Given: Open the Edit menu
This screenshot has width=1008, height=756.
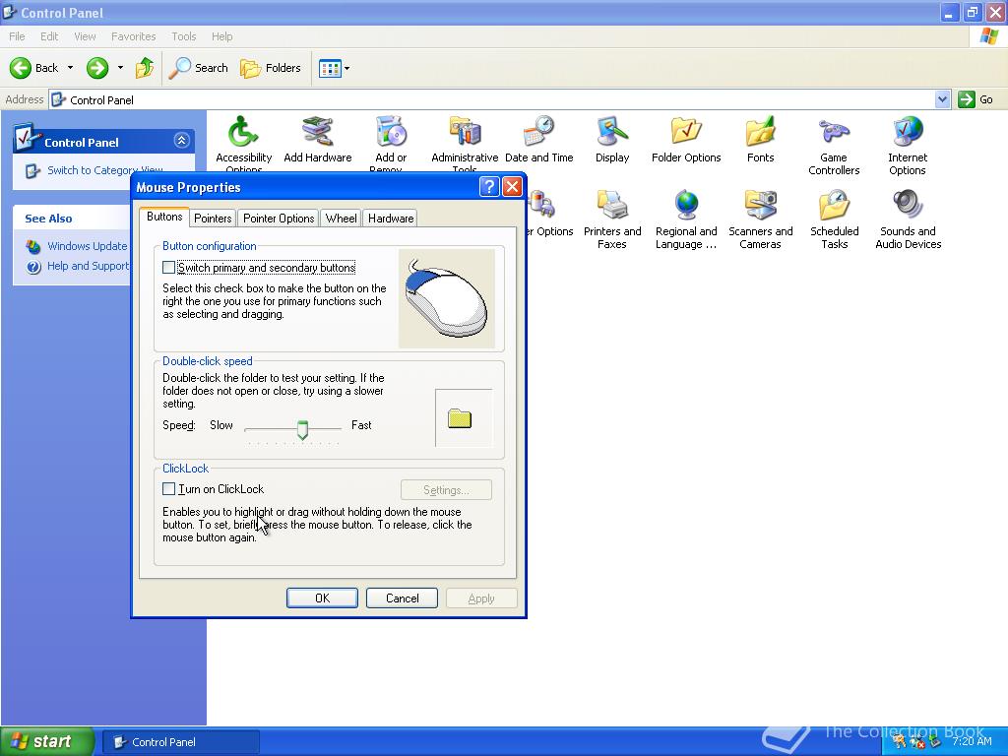Looking at the screenshot, I should point(49,36).
